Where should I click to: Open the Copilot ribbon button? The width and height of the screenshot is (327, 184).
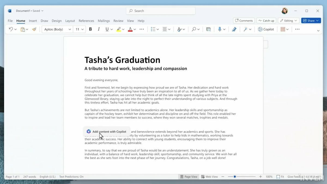[266, 29]
